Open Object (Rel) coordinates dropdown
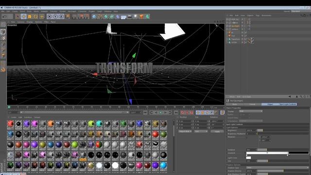 tap(185, 131)
